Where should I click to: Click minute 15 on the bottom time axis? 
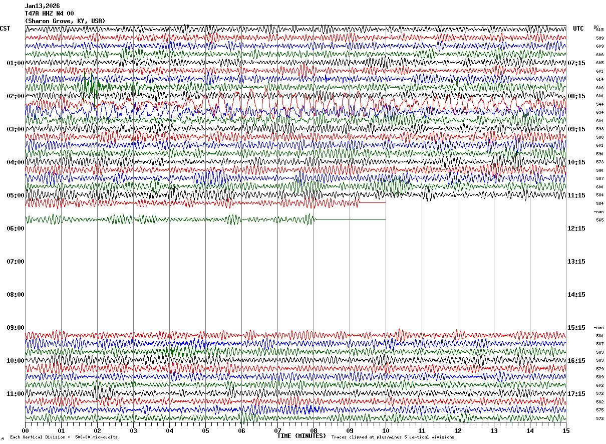(x=566, y=431)
